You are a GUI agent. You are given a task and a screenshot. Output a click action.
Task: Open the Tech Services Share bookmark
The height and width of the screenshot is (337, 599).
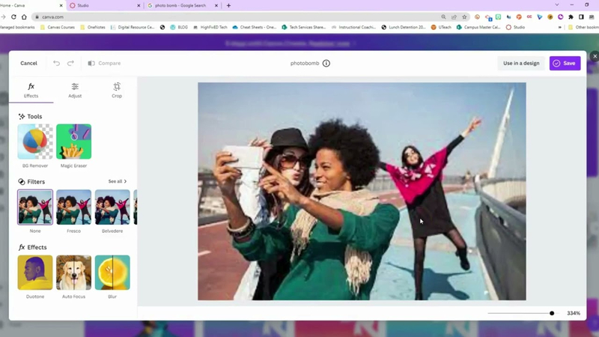pyautogui.click(x=304, y=28)
